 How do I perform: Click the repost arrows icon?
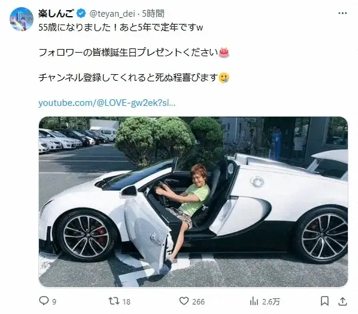114,301
